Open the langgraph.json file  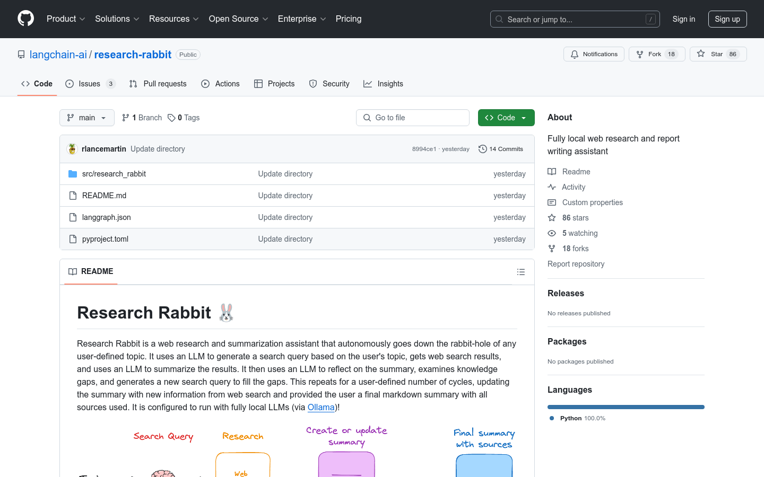click(107, 217)
